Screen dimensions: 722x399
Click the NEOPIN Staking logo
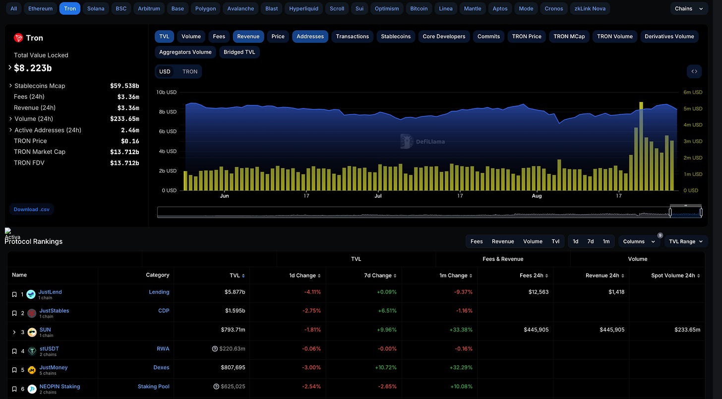tap(31, 389)
